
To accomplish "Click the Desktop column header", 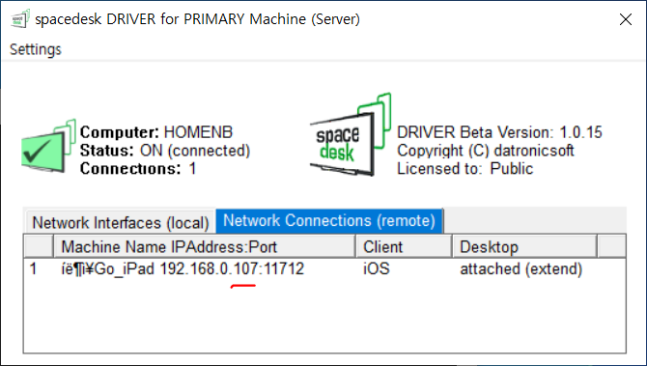I will click(x=524, y=247).
